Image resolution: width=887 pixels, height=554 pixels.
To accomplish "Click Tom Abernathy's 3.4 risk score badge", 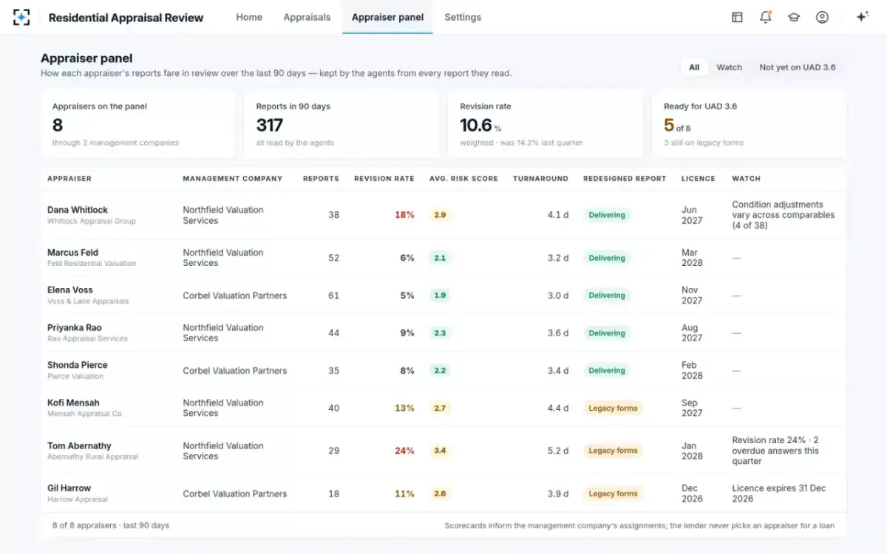I will point(440,451).
